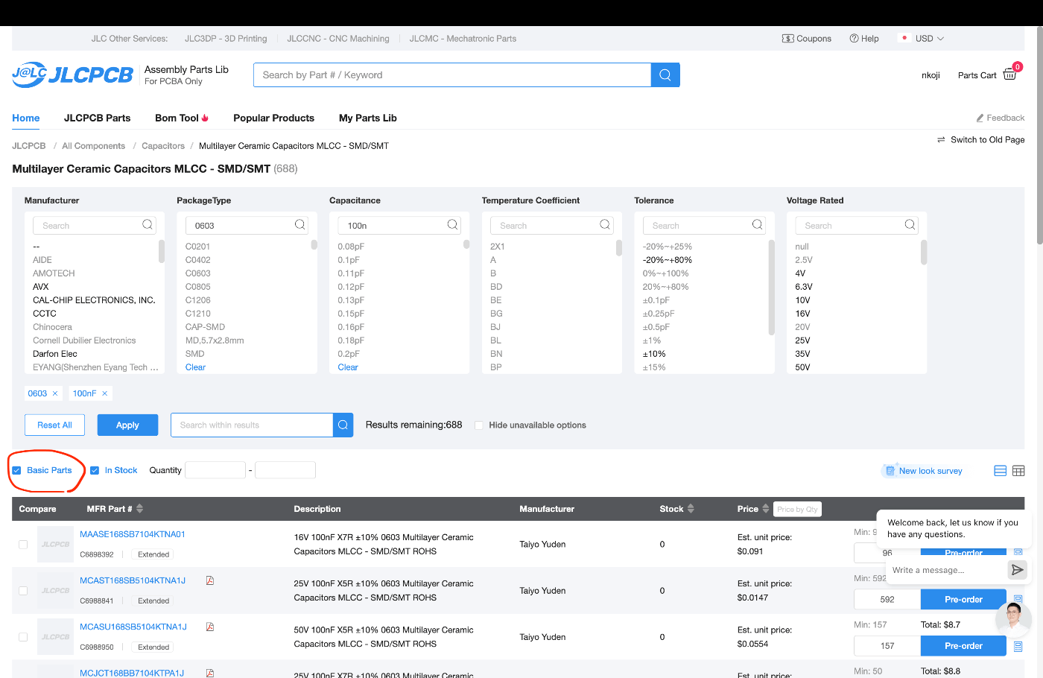This screenshot has height=678, width=1043.
Task: Toggle the In Stock checkbox
Action: [95, 470]
